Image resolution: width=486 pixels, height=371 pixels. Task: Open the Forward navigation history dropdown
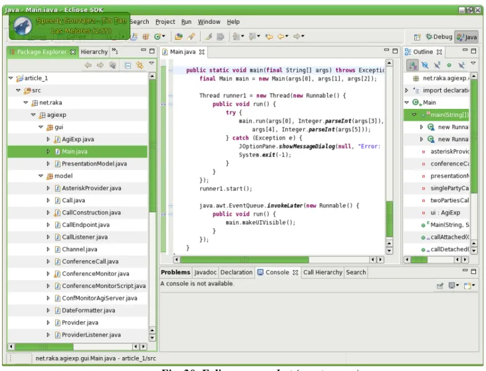click(x=303, y=36)
